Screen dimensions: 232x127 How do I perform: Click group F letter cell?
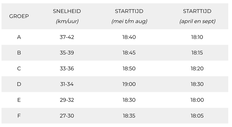pos(19,116)
